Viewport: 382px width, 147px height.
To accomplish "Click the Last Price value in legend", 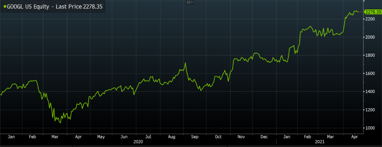I will [93, 7].
